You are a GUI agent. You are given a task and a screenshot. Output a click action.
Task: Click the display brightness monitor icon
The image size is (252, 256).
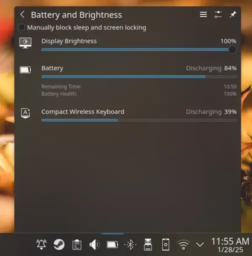point(25,42)
